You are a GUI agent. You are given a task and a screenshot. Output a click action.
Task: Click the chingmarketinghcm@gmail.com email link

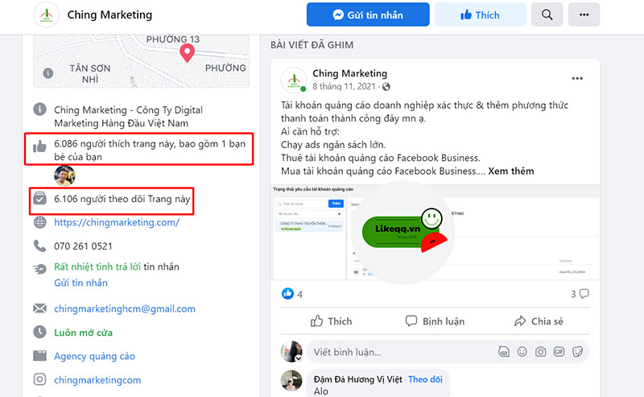125,308
